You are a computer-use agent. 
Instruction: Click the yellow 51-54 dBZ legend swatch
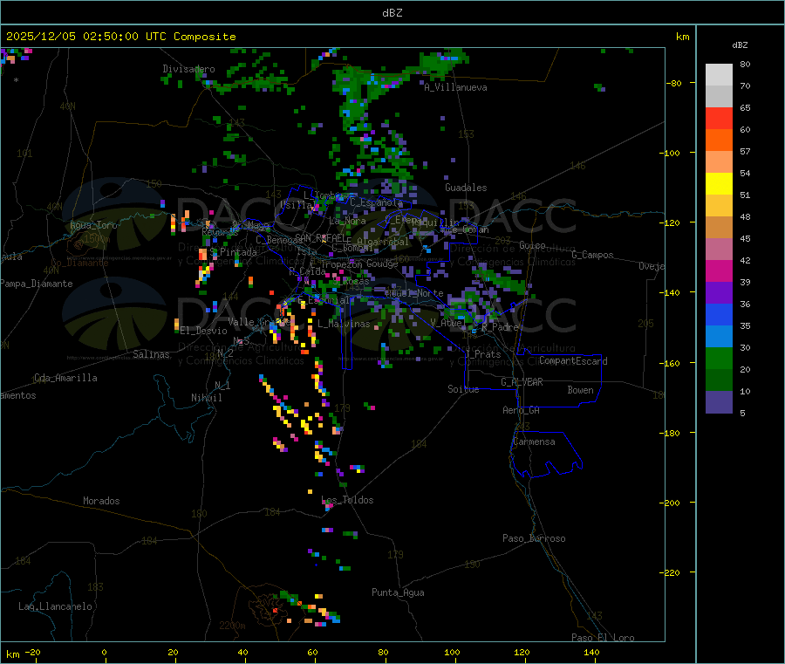[x=719, y=184]
